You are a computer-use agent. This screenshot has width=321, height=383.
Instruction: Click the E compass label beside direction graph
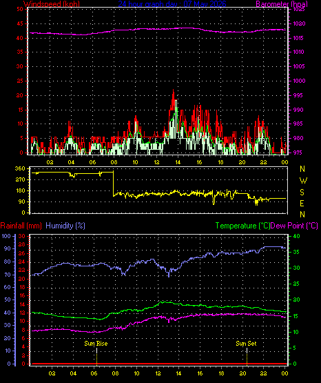tap(302, 203)
